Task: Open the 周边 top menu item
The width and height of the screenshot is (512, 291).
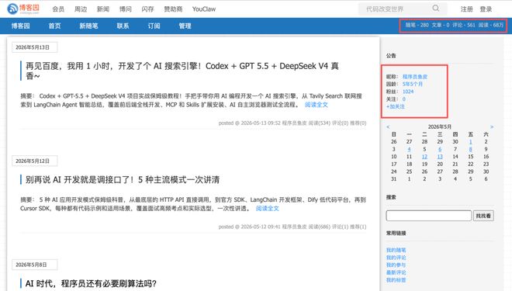Action: coord(81,9)
